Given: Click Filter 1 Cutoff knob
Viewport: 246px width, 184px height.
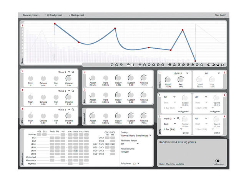Looking at the screenshot, I should 168,79.
